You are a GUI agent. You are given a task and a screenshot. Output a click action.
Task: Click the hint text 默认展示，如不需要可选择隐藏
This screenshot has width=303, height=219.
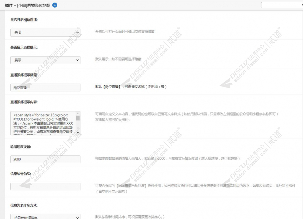(x=118, y=59)
